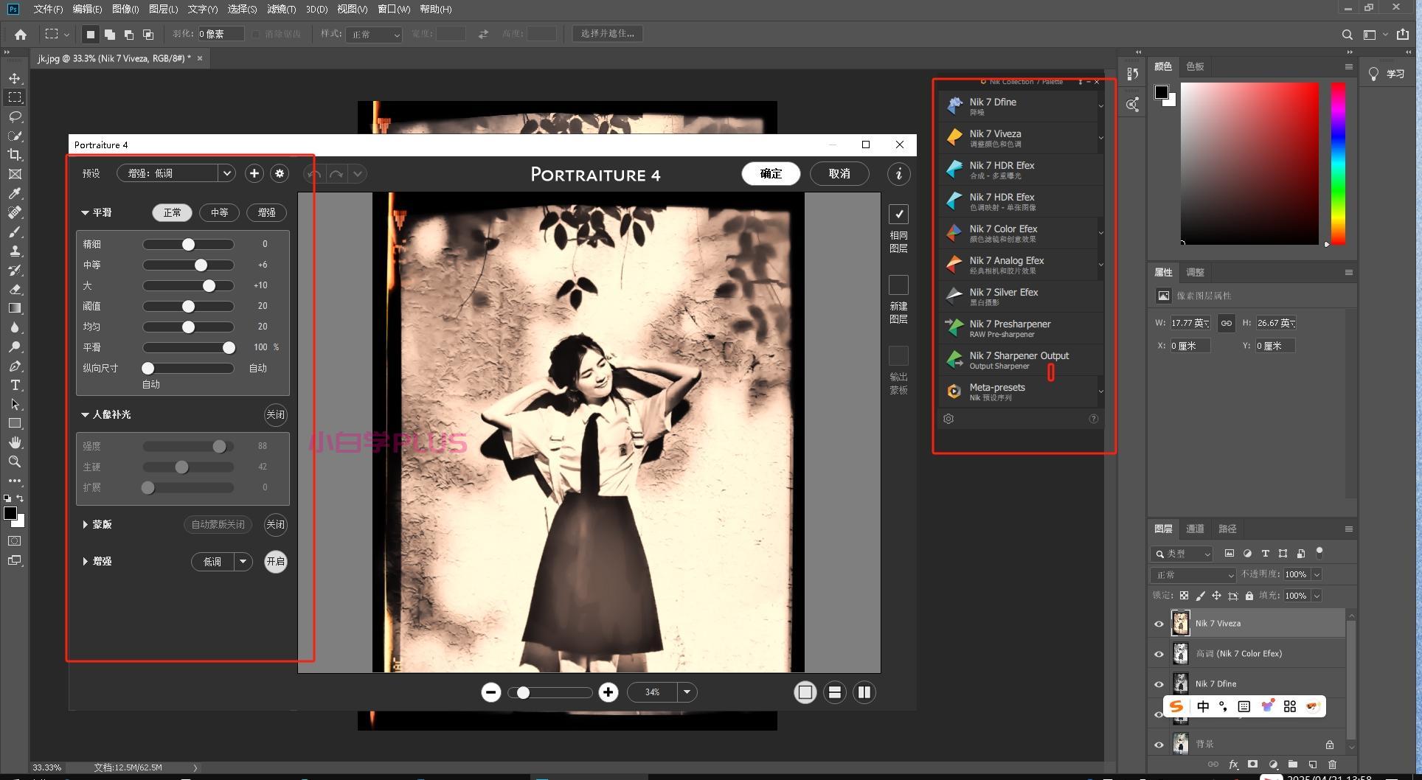
Task: Select the Brush tool
Action: [15, 231]
